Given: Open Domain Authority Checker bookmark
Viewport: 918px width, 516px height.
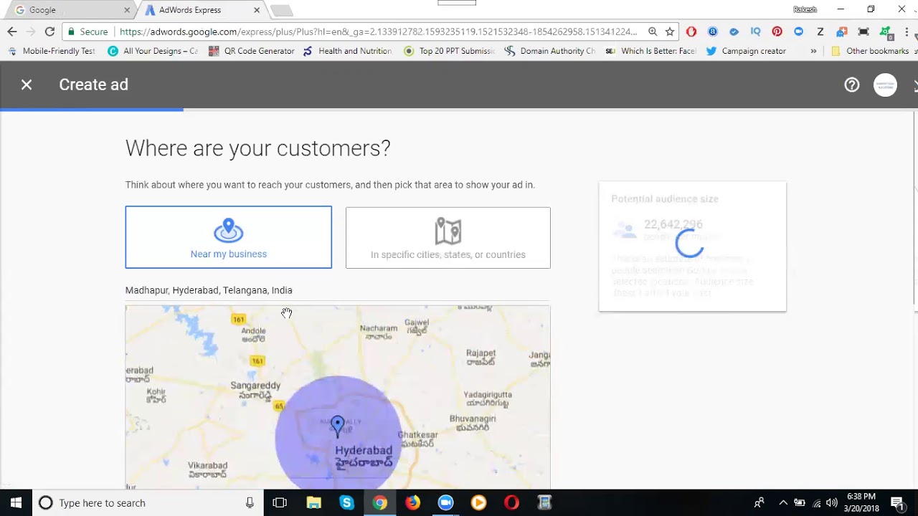Looking at the screenshot, I should click(550, 51).
